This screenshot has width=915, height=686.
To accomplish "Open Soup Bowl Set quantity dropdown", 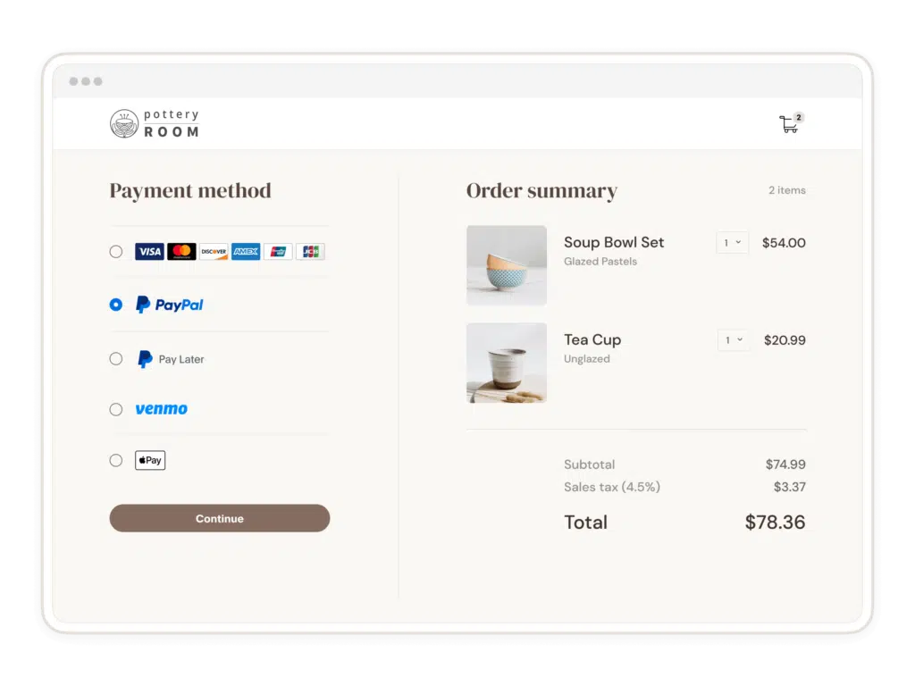I will [x=733, y=243].
